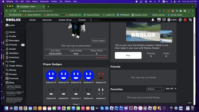
Task: Open the Roblox place thumbnail image
Action: click(x=143, y=32)
